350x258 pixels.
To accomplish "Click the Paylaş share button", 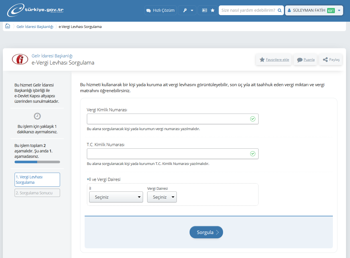I will (x=331, y=60).
